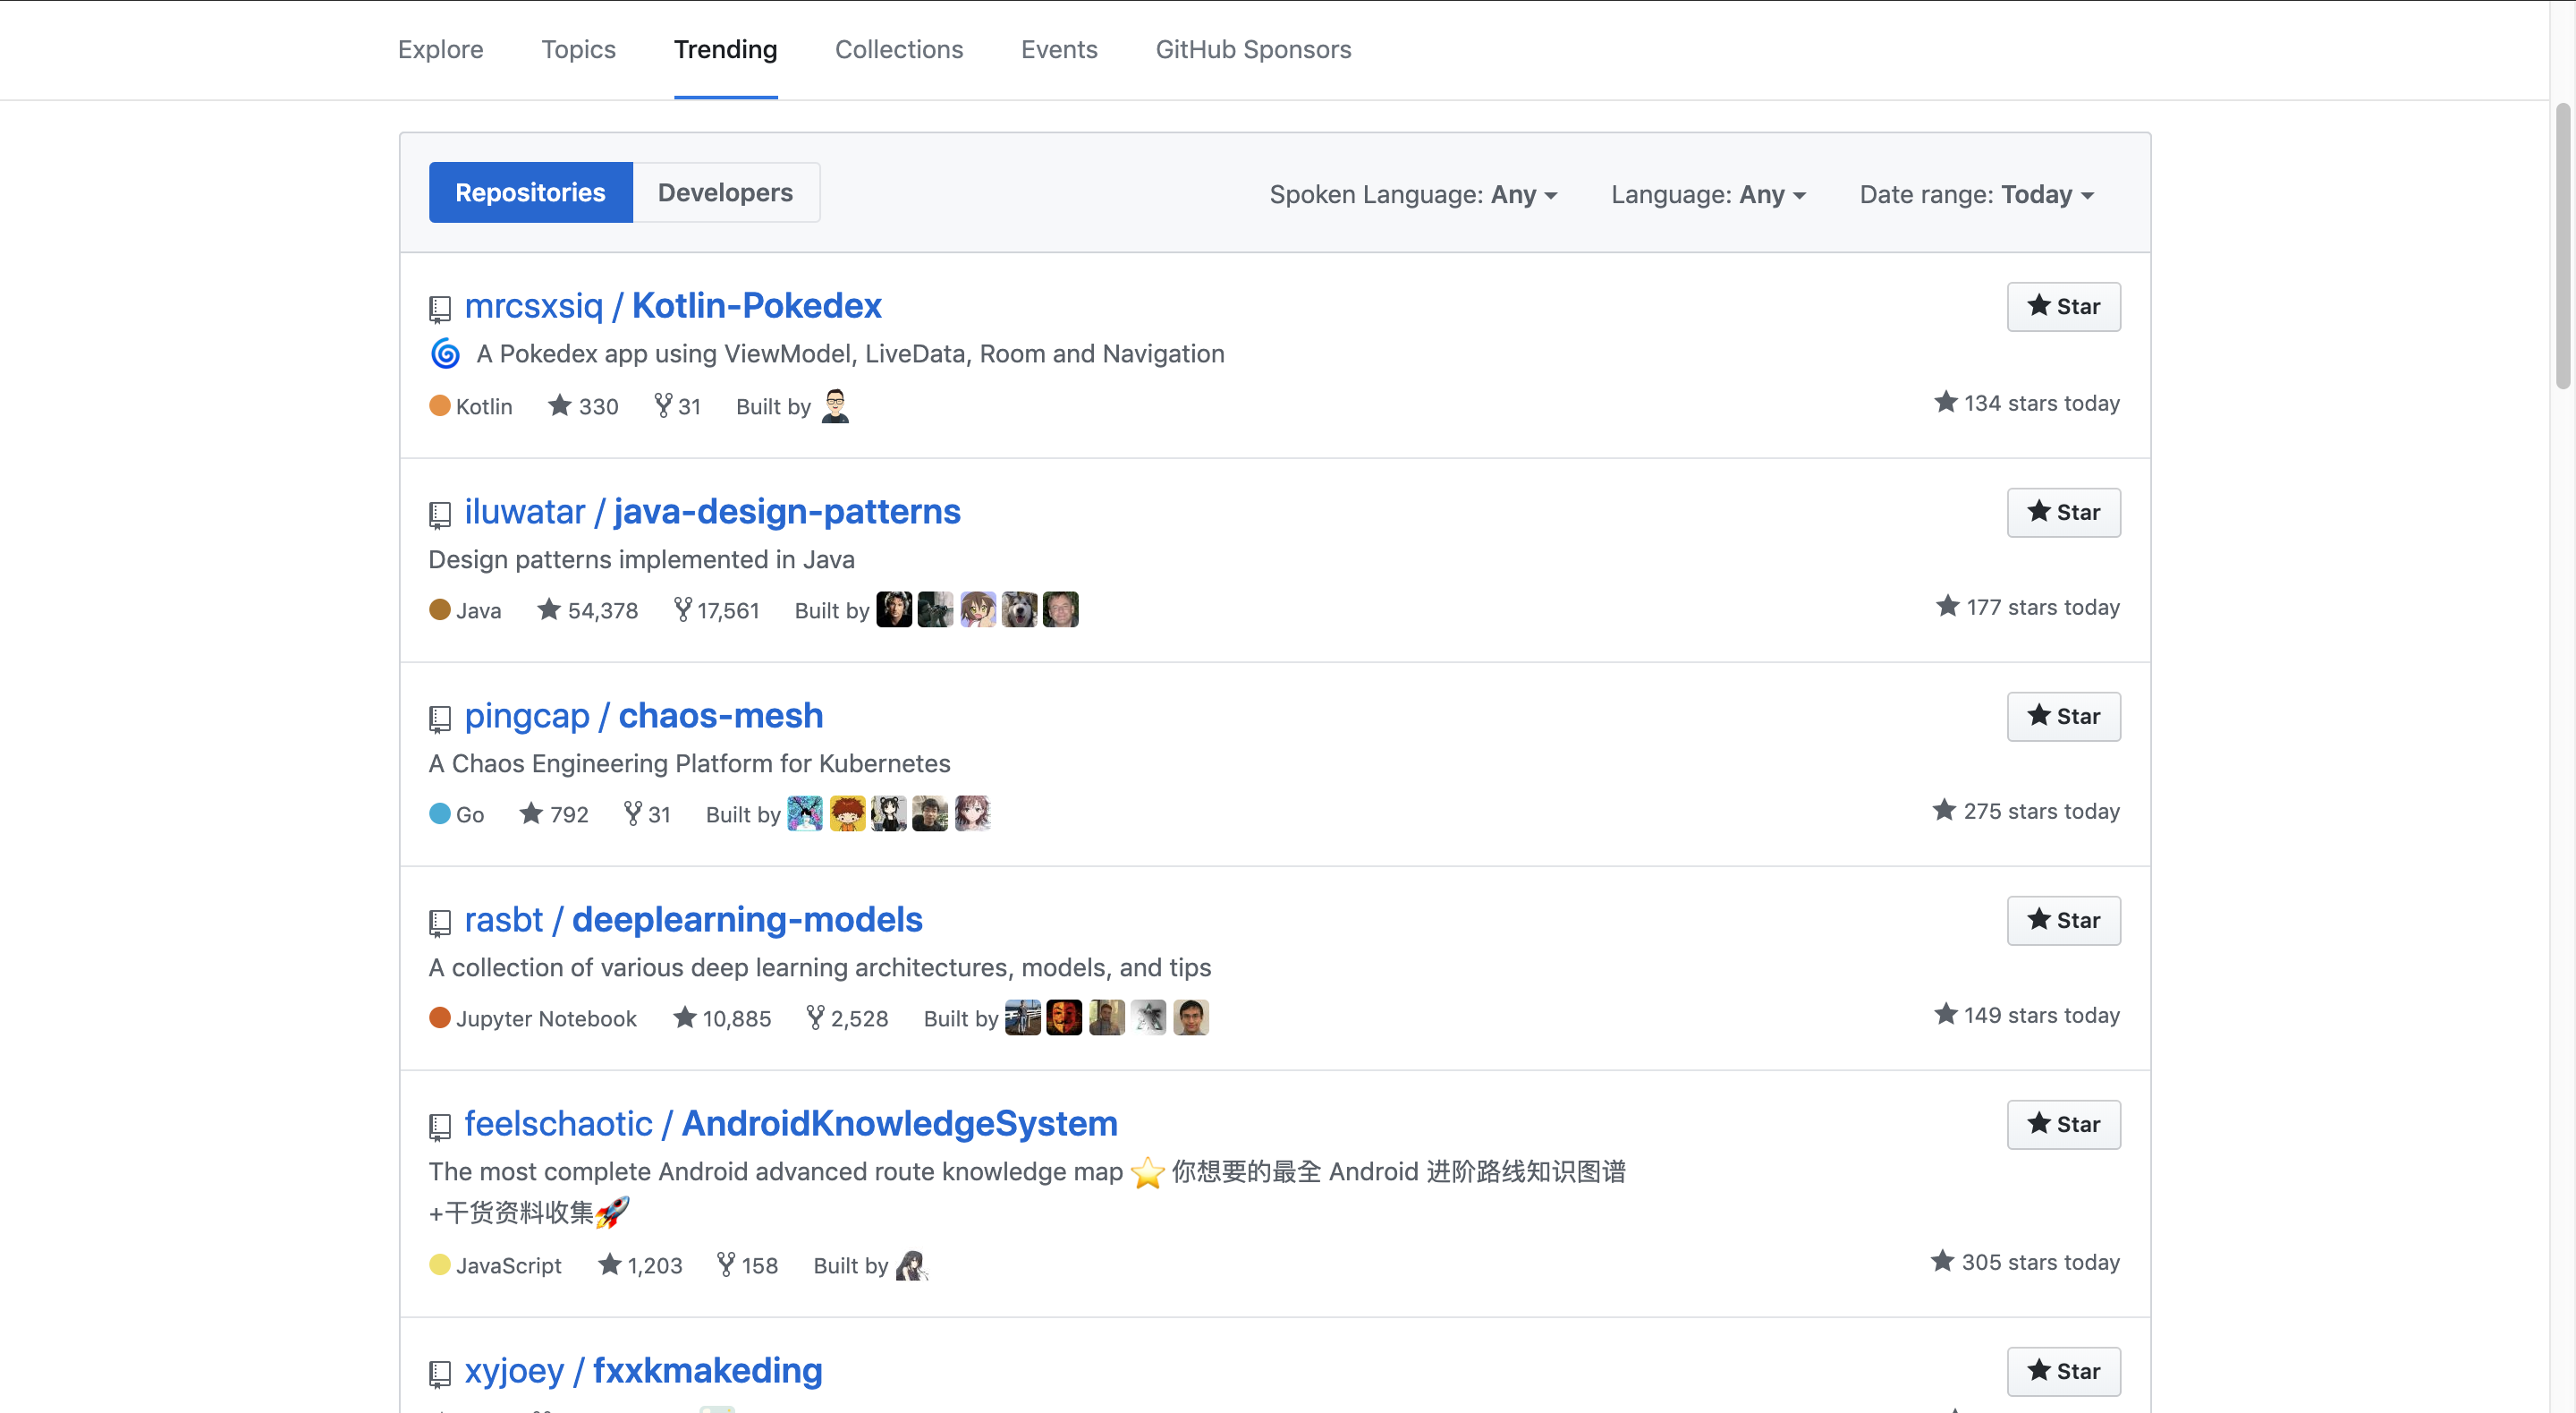Open rasbt / deeplearning-models repository
This screenshot has height=1413, width=2576.
click(693, 920)
